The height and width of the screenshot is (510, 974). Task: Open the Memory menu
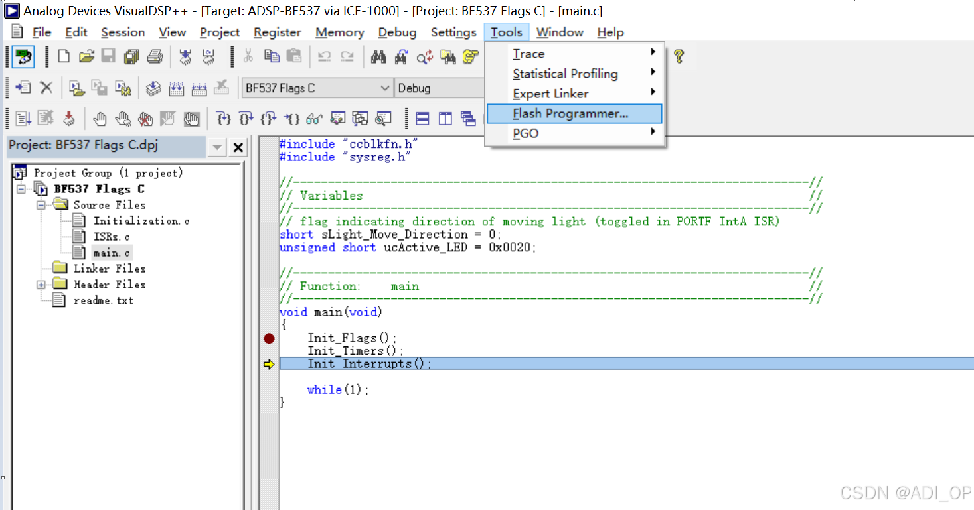[340, 32]
